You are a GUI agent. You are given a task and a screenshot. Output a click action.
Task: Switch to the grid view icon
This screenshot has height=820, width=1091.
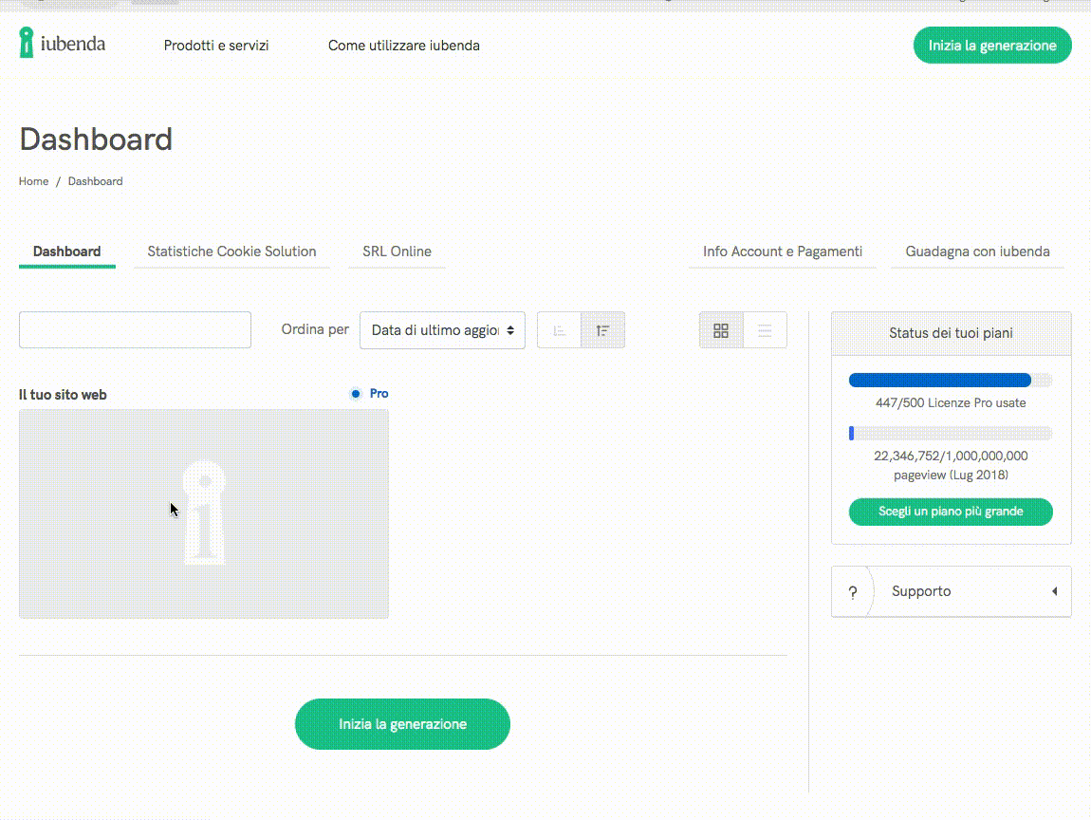(721, 330)
